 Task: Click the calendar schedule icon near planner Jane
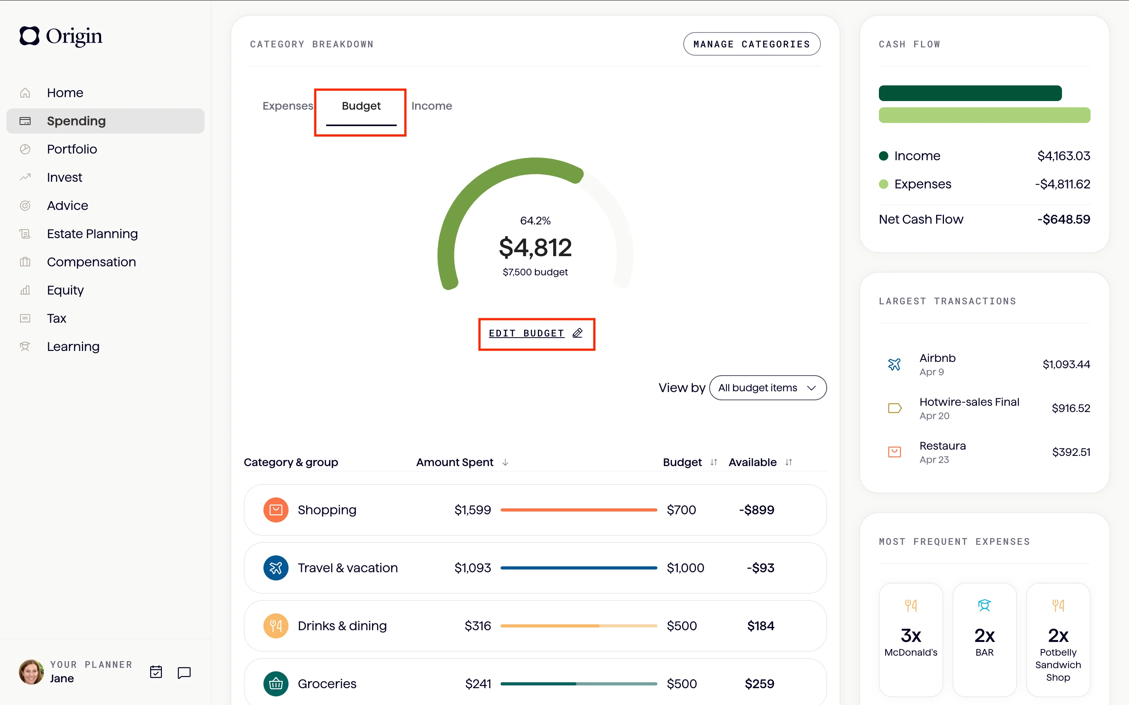click(156, 672)
